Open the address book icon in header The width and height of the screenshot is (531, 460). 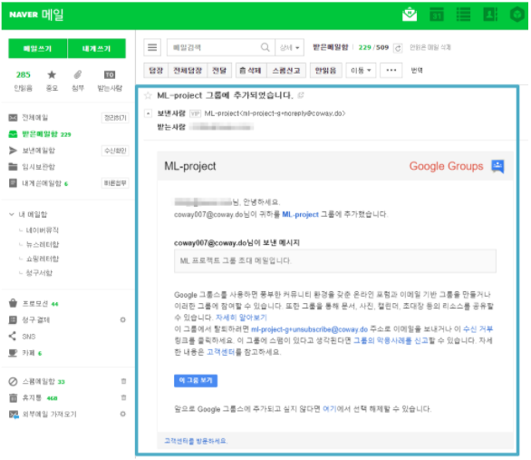click(490, 15)
